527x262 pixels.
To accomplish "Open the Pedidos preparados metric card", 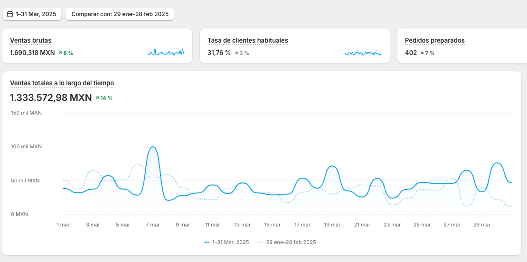I will 434,41.
